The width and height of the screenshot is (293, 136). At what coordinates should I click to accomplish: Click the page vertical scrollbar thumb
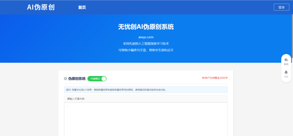click(x=292, y=29)
